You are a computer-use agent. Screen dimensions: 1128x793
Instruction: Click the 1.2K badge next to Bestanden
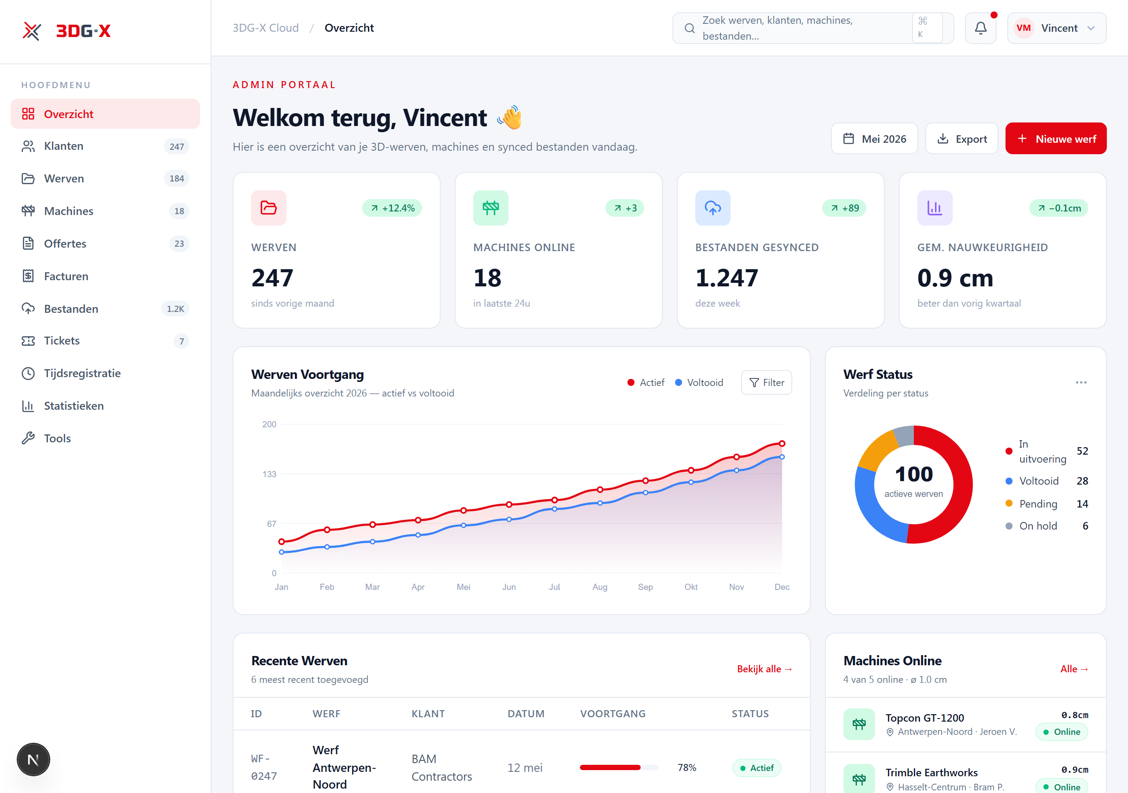(175, 308)
